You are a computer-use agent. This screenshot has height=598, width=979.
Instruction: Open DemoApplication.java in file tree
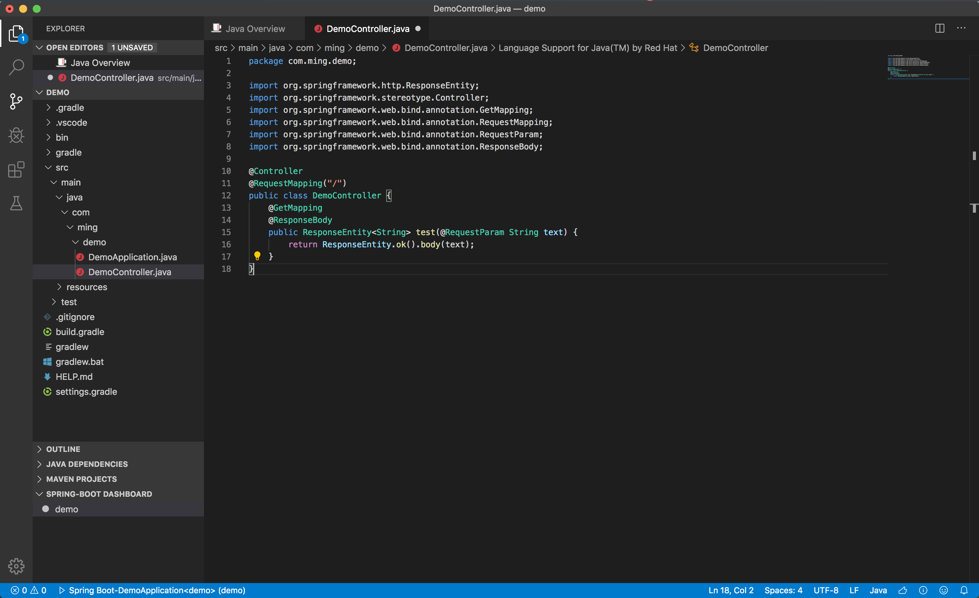click(118, 257)
